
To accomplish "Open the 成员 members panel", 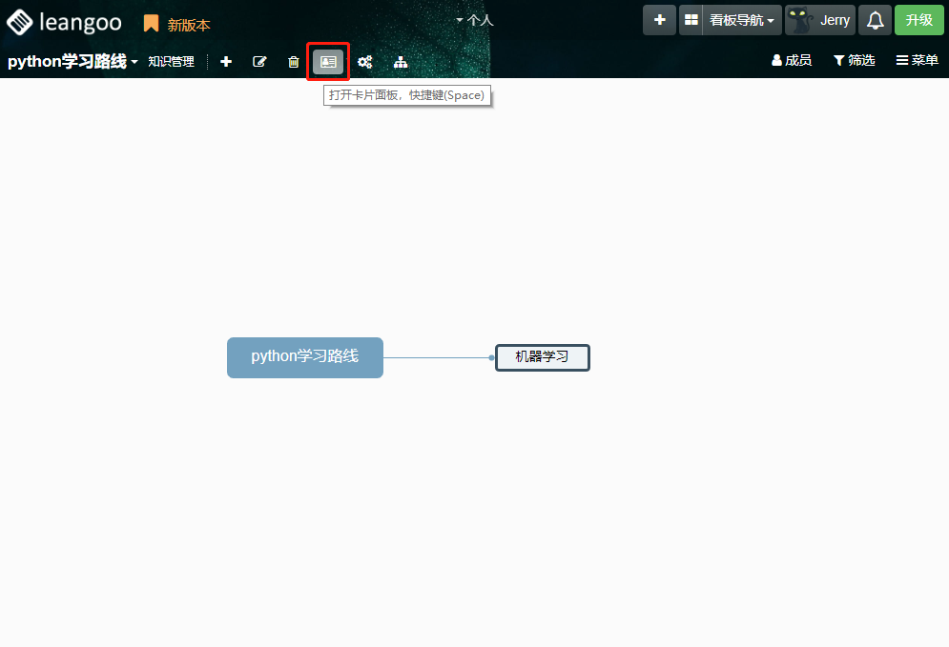I will click(791, 60).
